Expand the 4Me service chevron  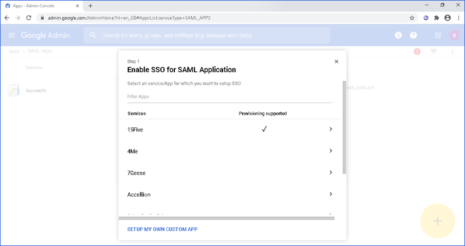tap(331, 151)
